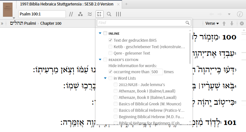Enable Ketib - geschriebener Text checkbox
Viewport: 246px width, 132px height.
(x=110, y=47)
